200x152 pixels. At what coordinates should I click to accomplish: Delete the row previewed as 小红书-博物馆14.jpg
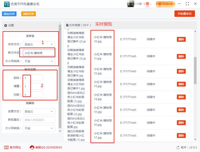tap(181, 97)
